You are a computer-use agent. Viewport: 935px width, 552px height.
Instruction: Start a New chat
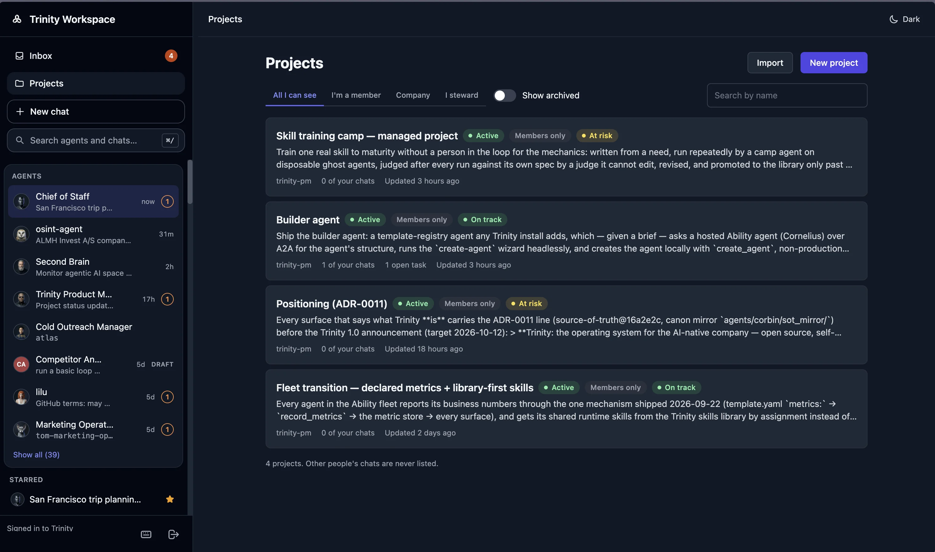96,112
